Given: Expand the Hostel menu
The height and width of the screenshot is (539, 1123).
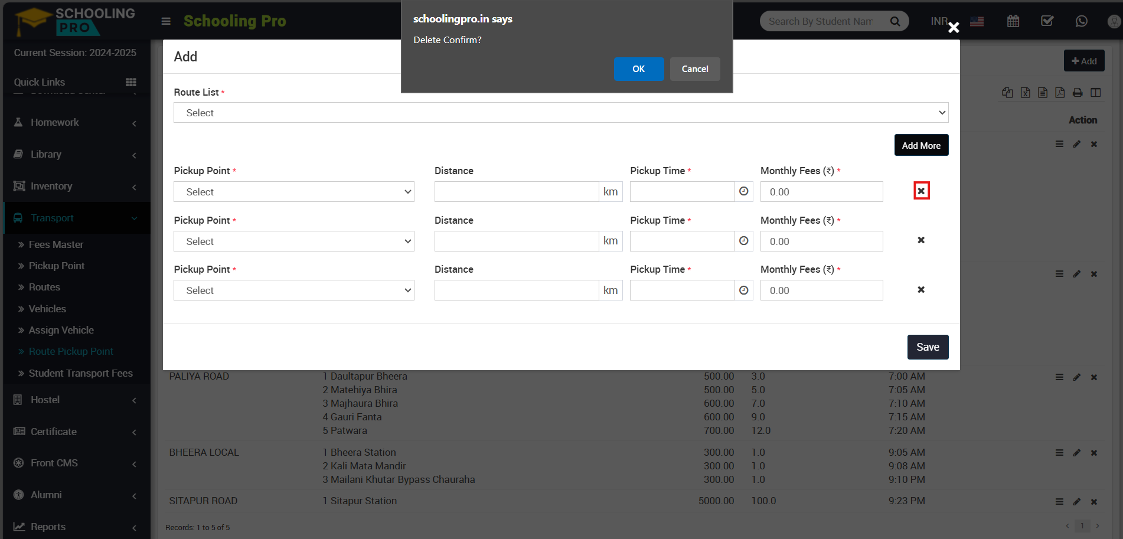Looking at the screenshot, I should pyautogui.click(x=75, y=400).
